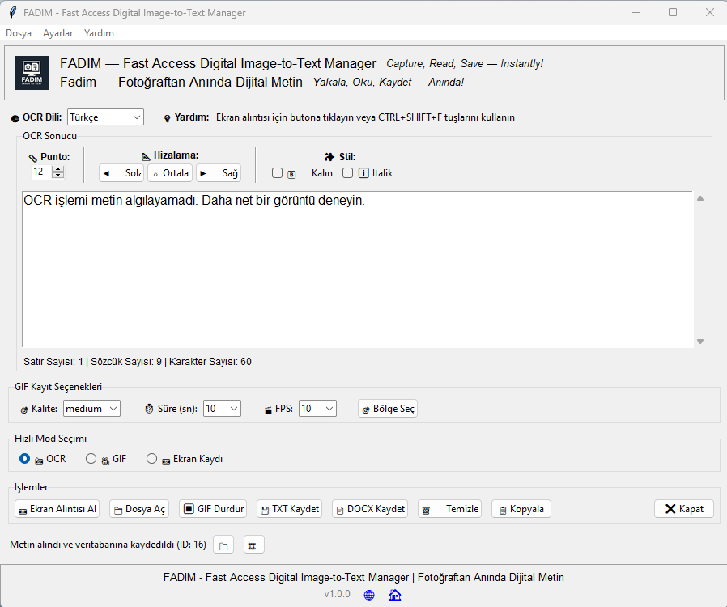The width and height of the screenshot is (727, 607).
Task: Copy the text with Kopyala button
Action: [x=521, y=509]
